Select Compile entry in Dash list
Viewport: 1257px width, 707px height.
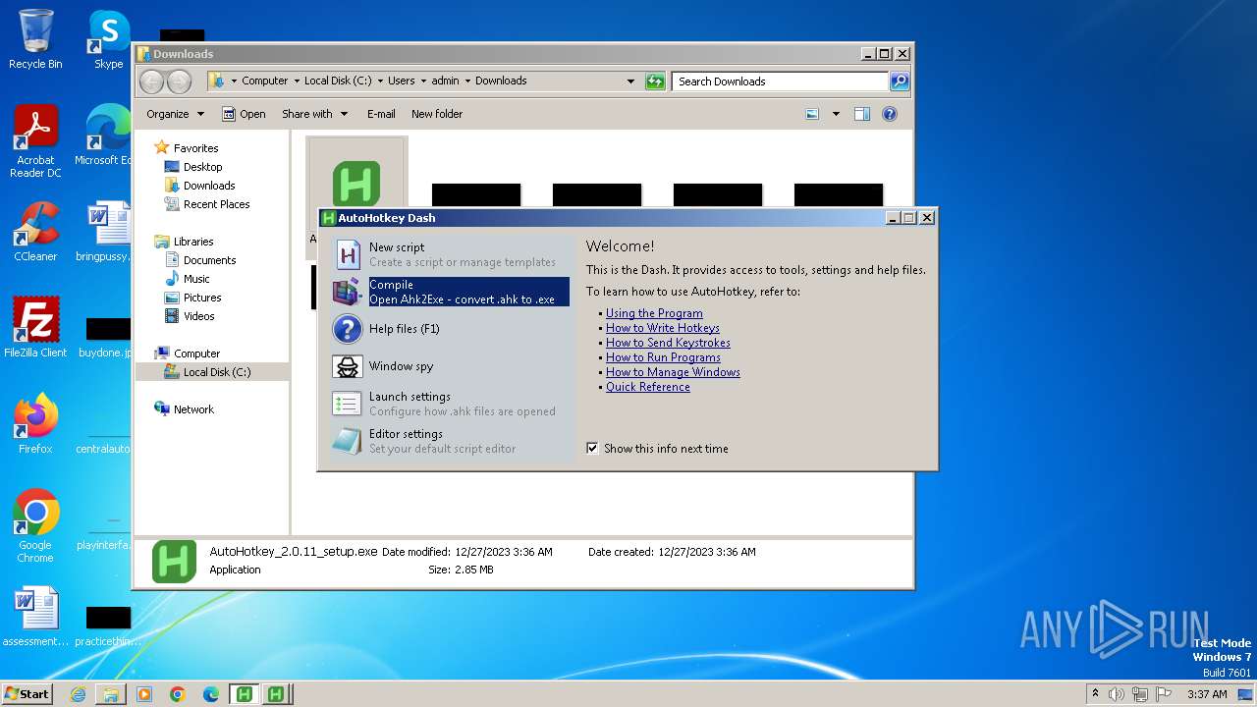451,292
